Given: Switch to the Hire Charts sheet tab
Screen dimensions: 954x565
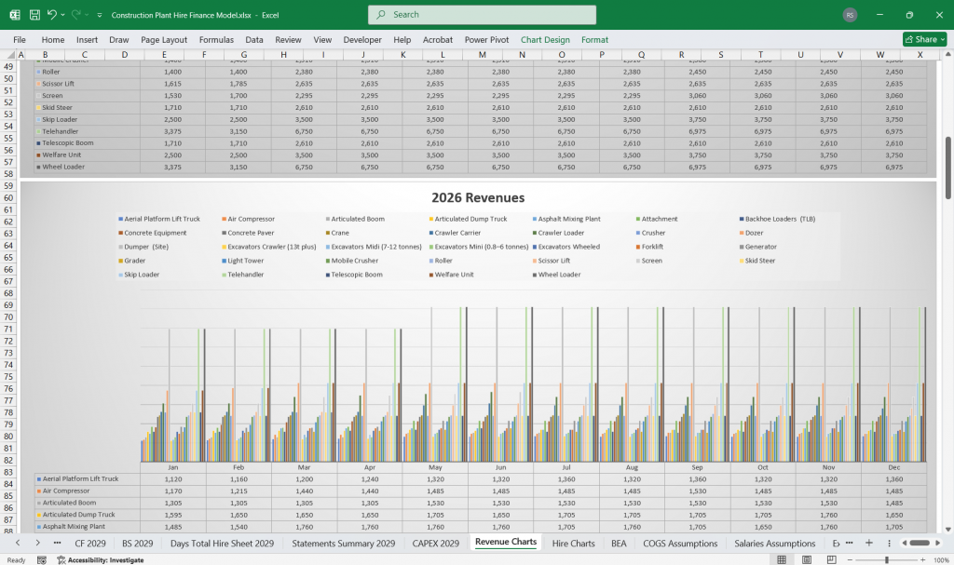Looking at the screenshot, I should pyautogui.click(x=573, y=543).
